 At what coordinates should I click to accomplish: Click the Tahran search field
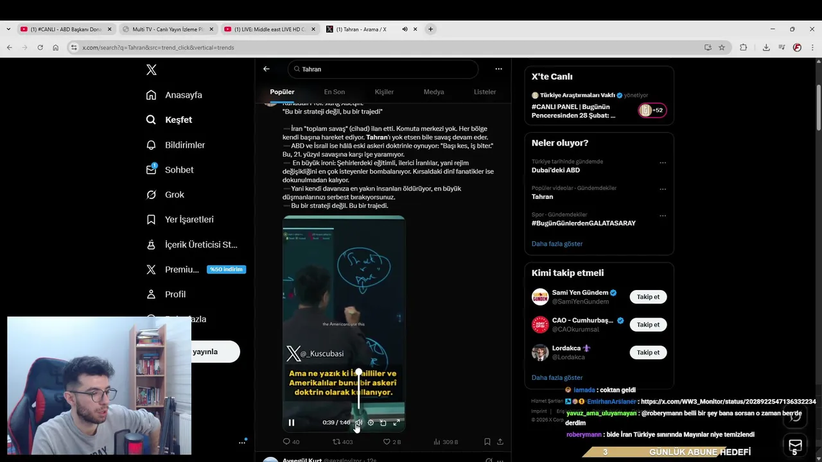click(x=383, y=69)
